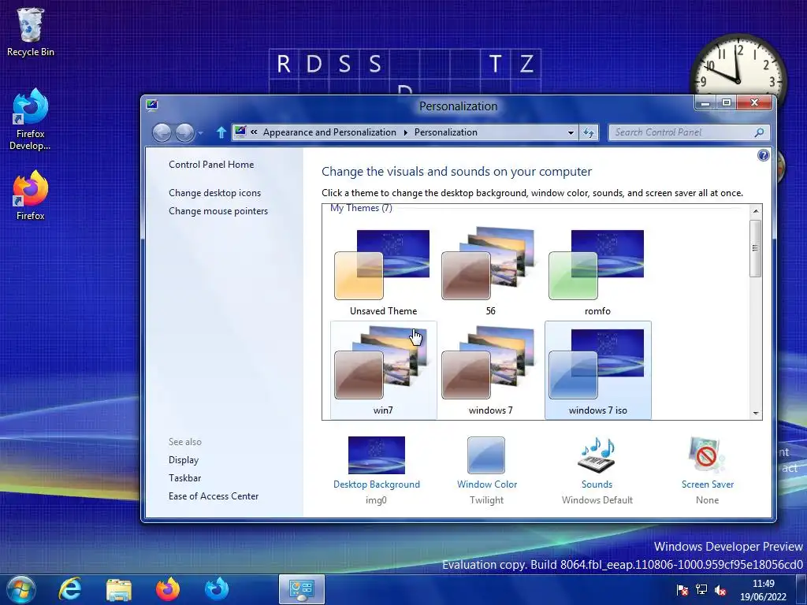
Task: Open the Desktop Background img0 icon
Action: click(x=376, y=455)
